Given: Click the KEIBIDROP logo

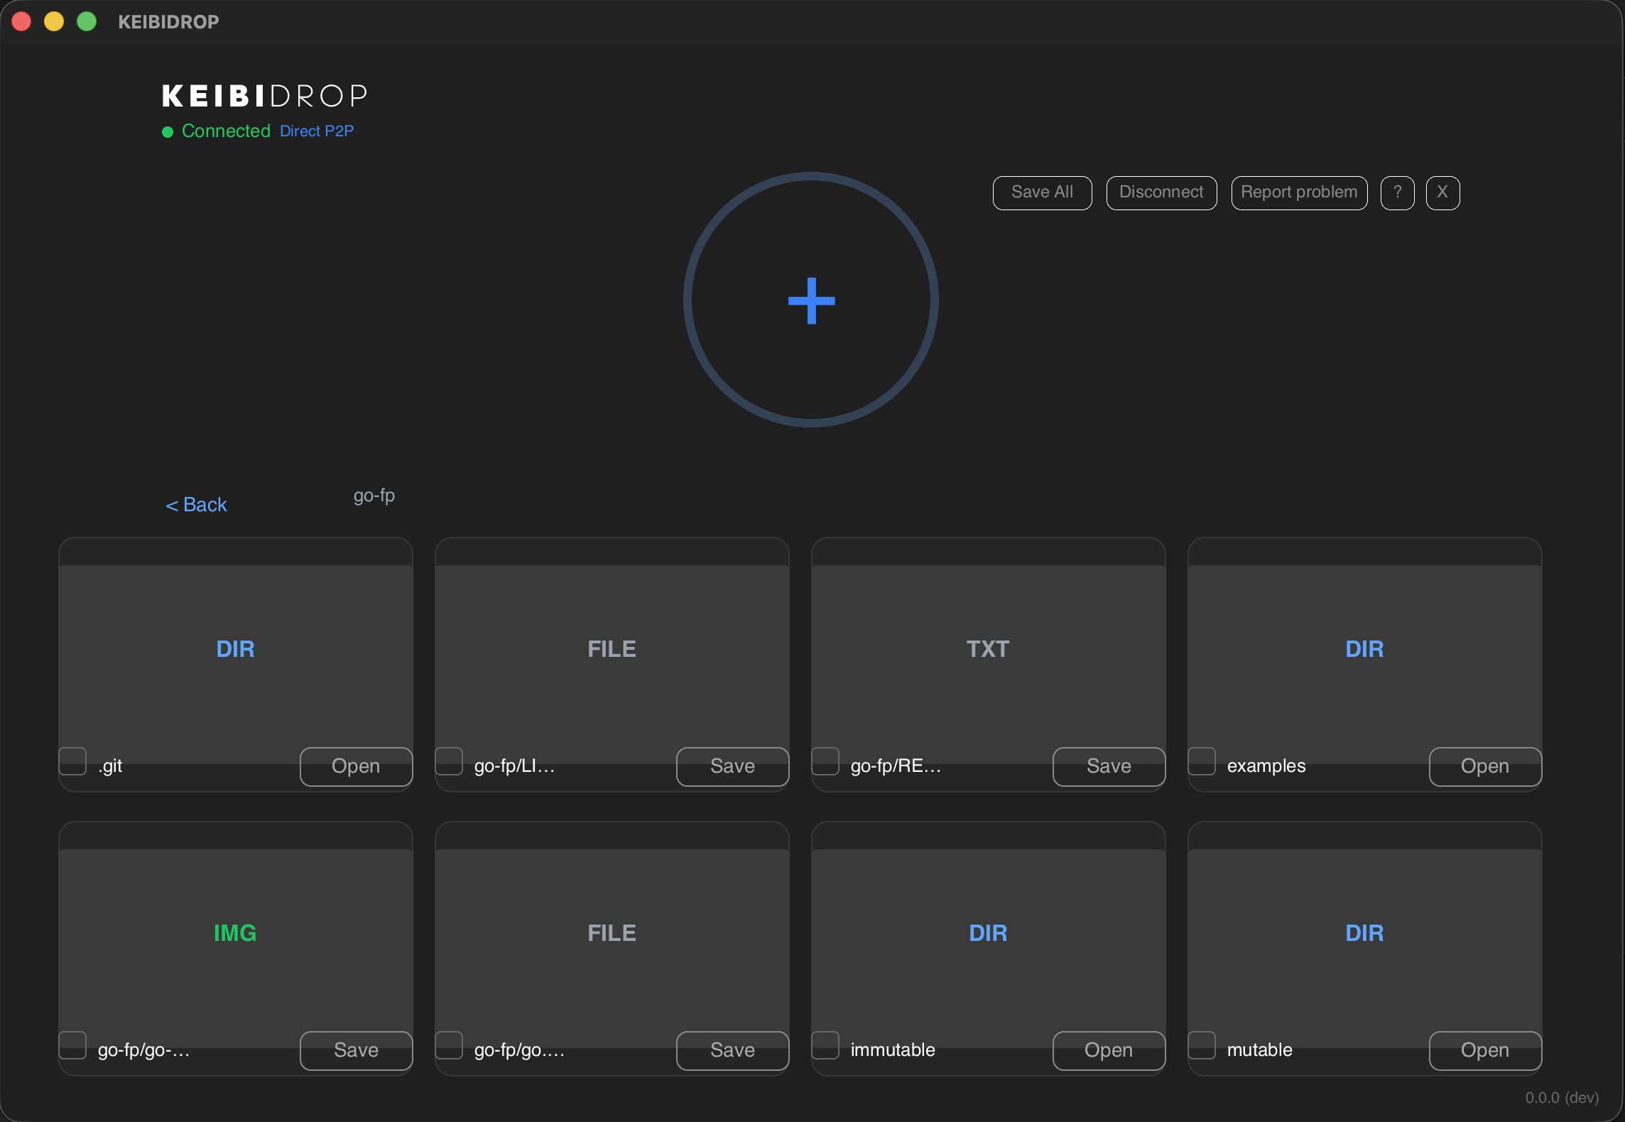Looking at the screenshot, I should tap(264, 96).
